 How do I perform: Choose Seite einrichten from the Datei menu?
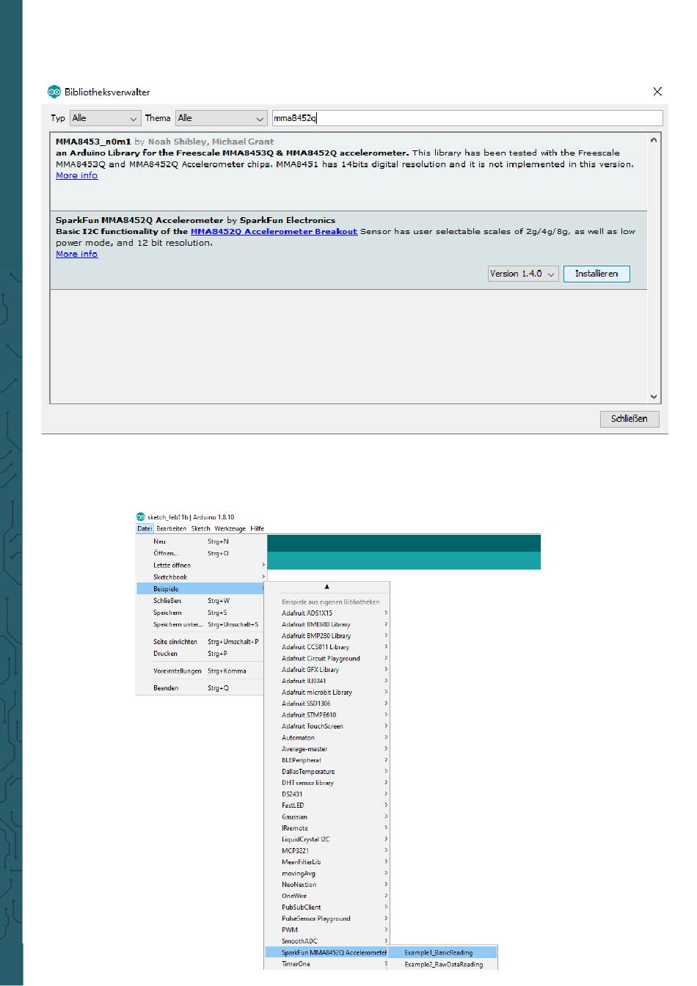200,642
